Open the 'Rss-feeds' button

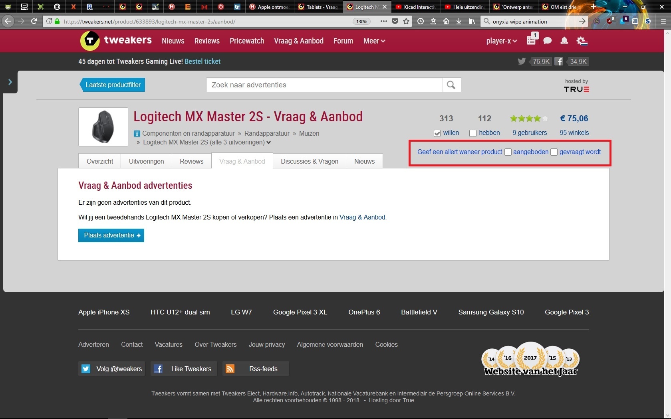tap(256, 369)
